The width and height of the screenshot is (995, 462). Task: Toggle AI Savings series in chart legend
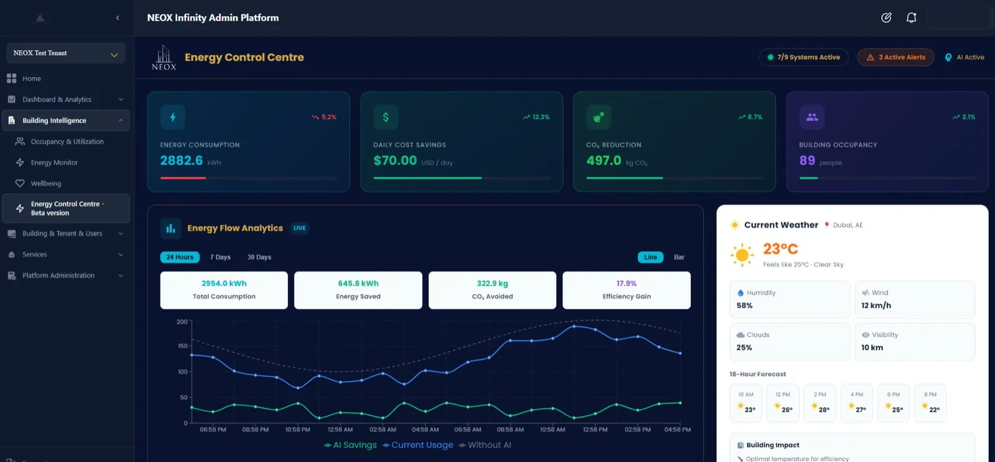(x=350, y=445)
